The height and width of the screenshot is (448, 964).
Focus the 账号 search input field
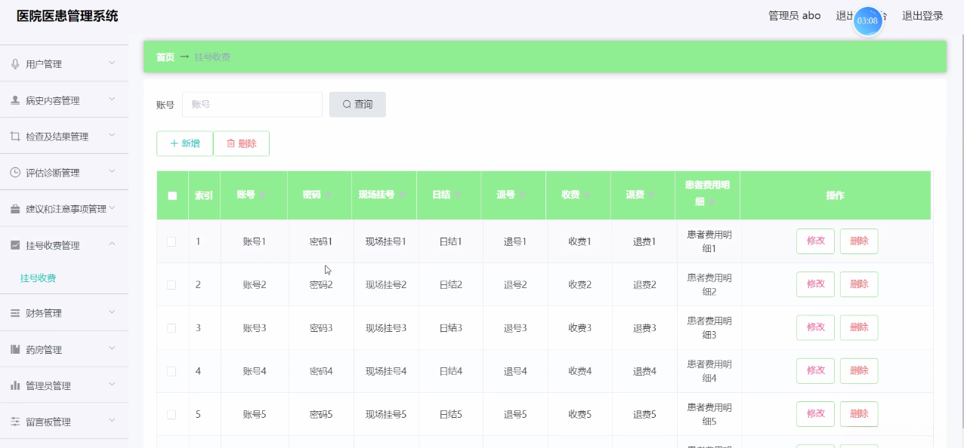pyautogui.click(x=252, y=105)
